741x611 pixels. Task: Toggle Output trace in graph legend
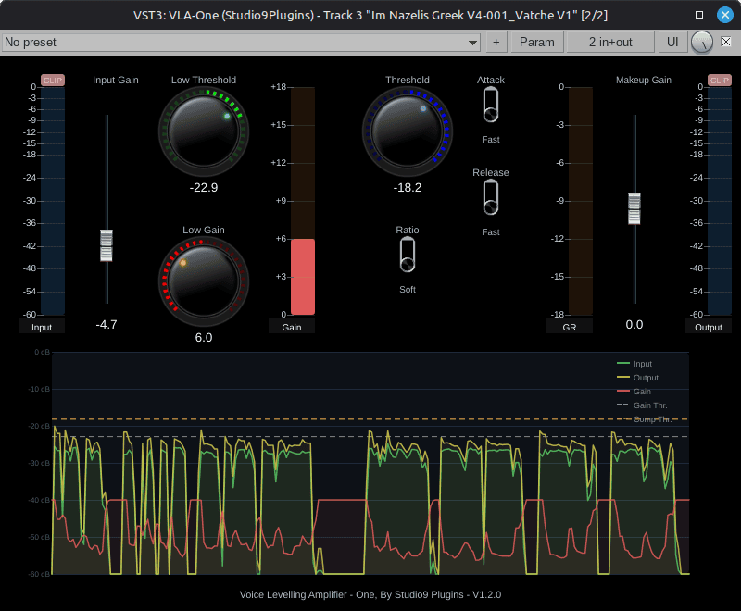637,378
